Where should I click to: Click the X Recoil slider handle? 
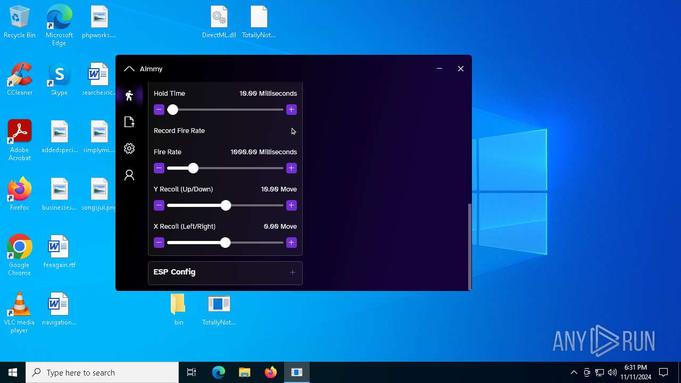coord(225,243)
